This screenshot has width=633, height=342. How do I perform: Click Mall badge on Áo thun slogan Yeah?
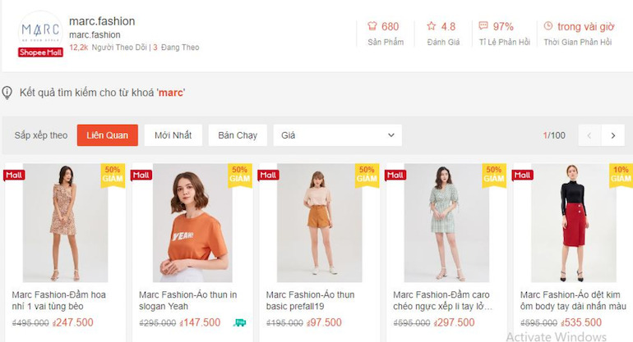coord(141,175)
